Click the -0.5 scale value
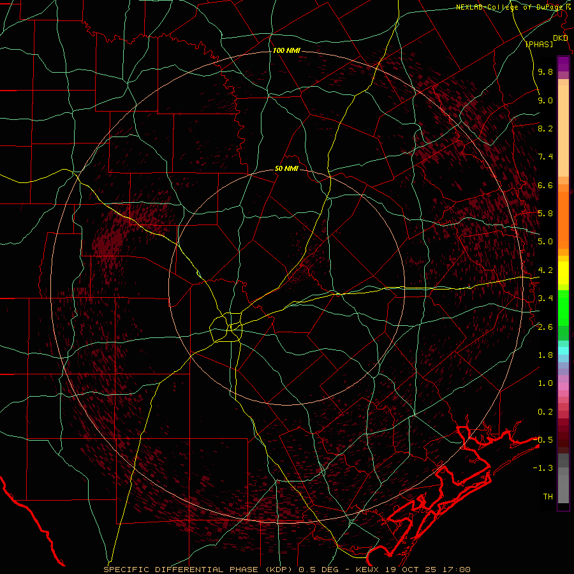Image resolution: width=574 pixels, height=574 pixels. point(543,439)
